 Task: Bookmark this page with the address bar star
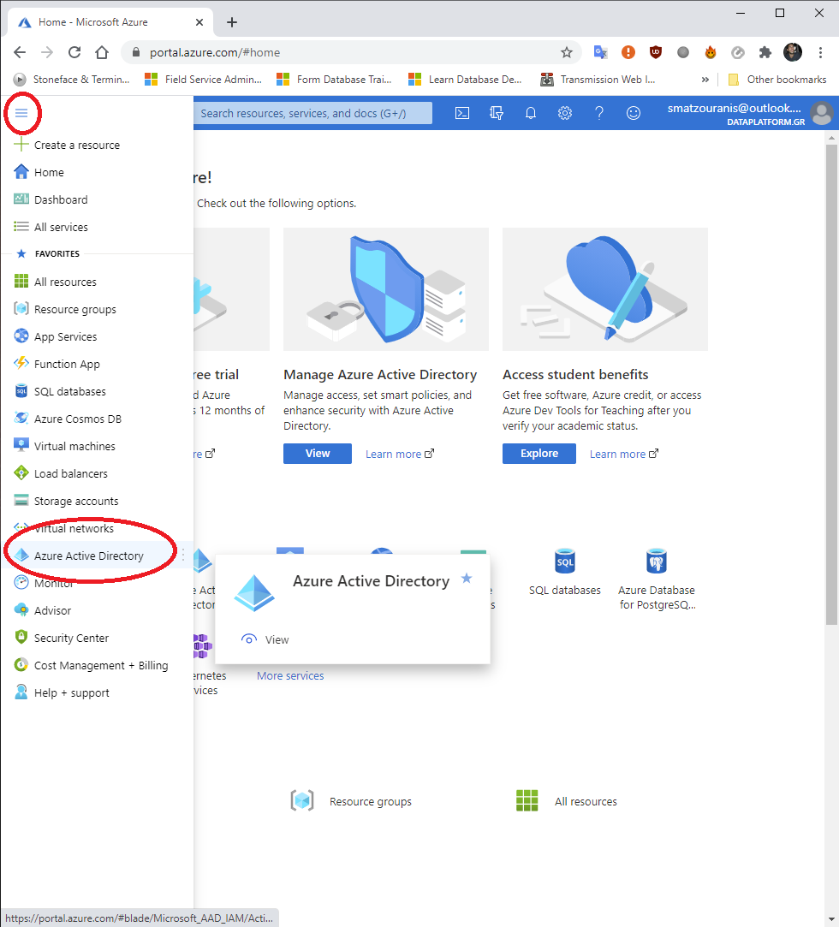point(567,52)
